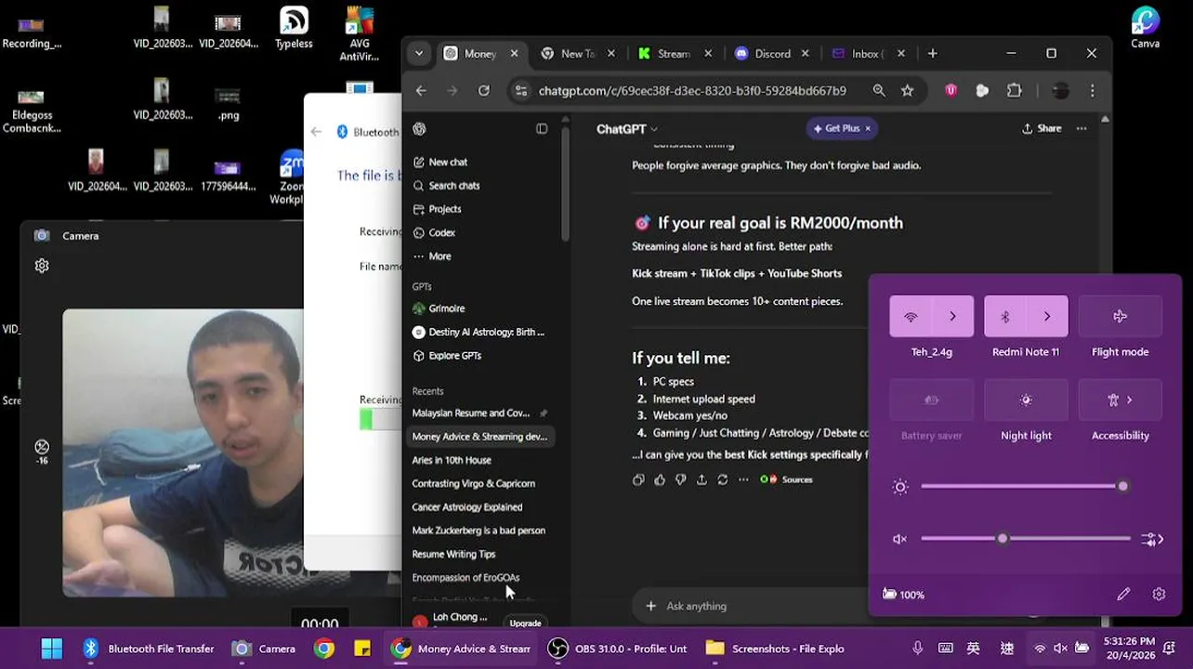The height and width of the screenshot is (669, 1193).
Task: Open Screenshots File Explorer from taskbar
Action: tap(775, 649)
